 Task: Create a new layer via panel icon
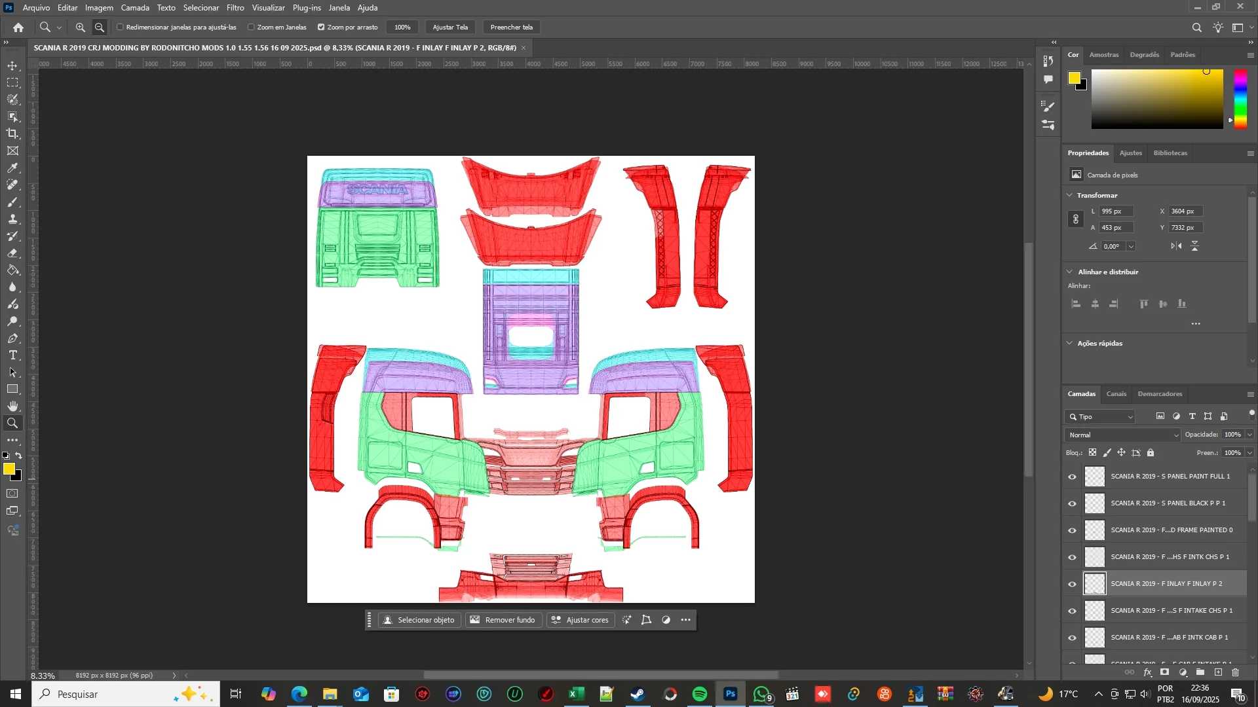1218,672
